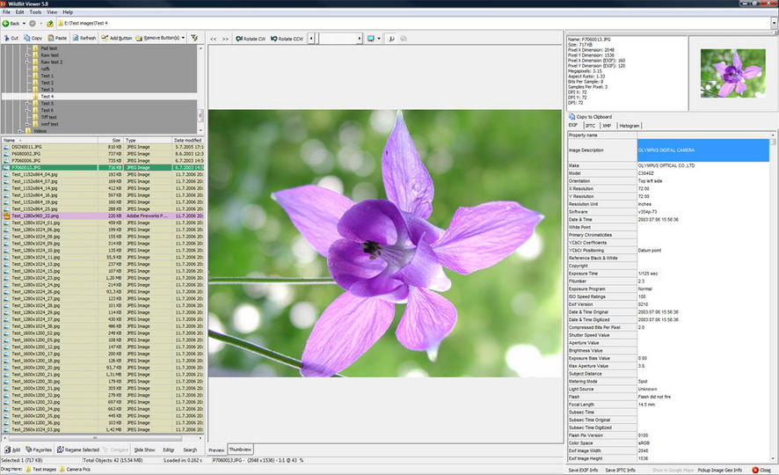Click the greyed Forward navigation icon
Image resolution: width=779 pixels, height=475 pixels.
[x=33, y=24]
